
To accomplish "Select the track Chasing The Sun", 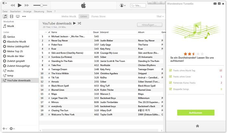I will 60,110.
